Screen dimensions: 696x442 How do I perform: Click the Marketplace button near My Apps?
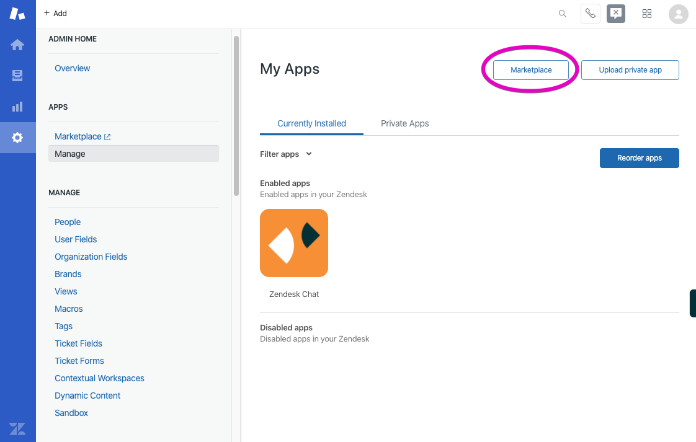coord(531,70)
